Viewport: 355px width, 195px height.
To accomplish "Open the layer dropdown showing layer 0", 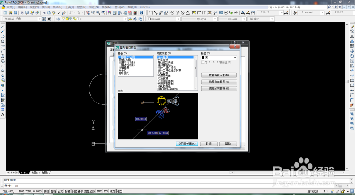I will point(94,19).
